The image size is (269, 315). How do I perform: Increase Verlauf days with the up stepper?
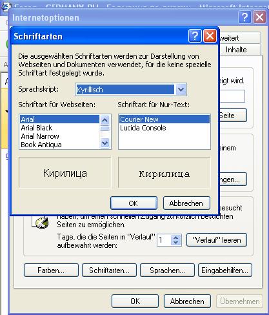point(176,238)
